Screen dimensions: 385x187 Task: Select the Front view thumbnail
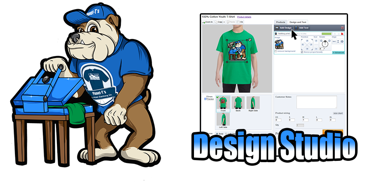[223, 104]
